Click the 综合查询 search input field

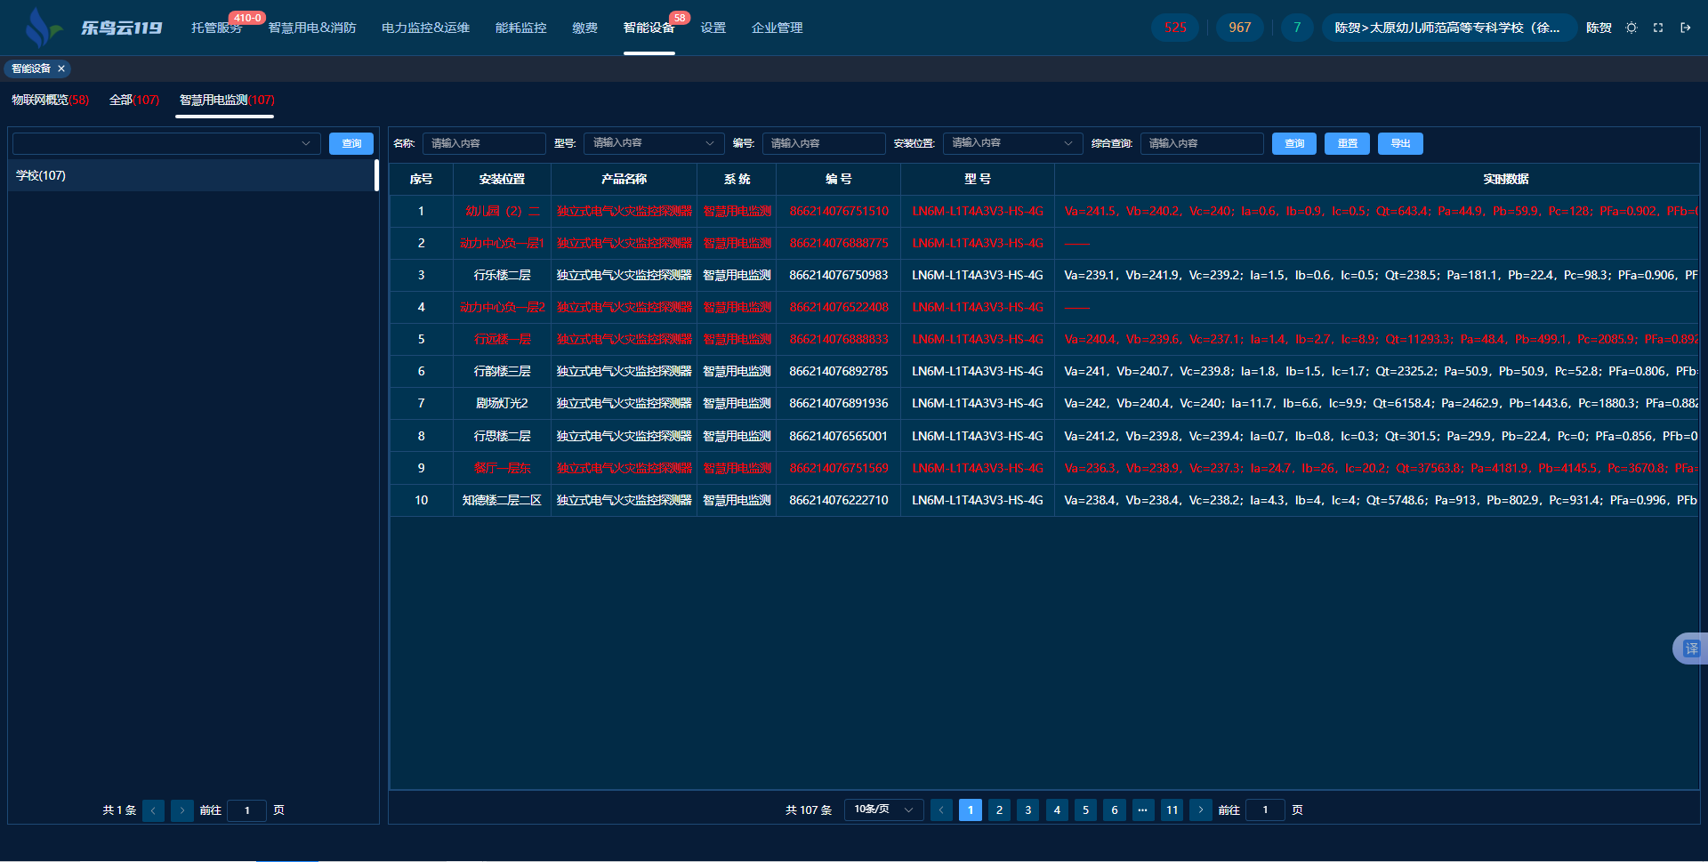coord(1201,143)
